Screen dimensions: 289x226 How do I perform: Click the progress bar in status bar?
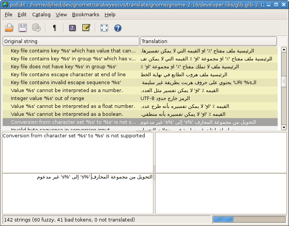249,219
